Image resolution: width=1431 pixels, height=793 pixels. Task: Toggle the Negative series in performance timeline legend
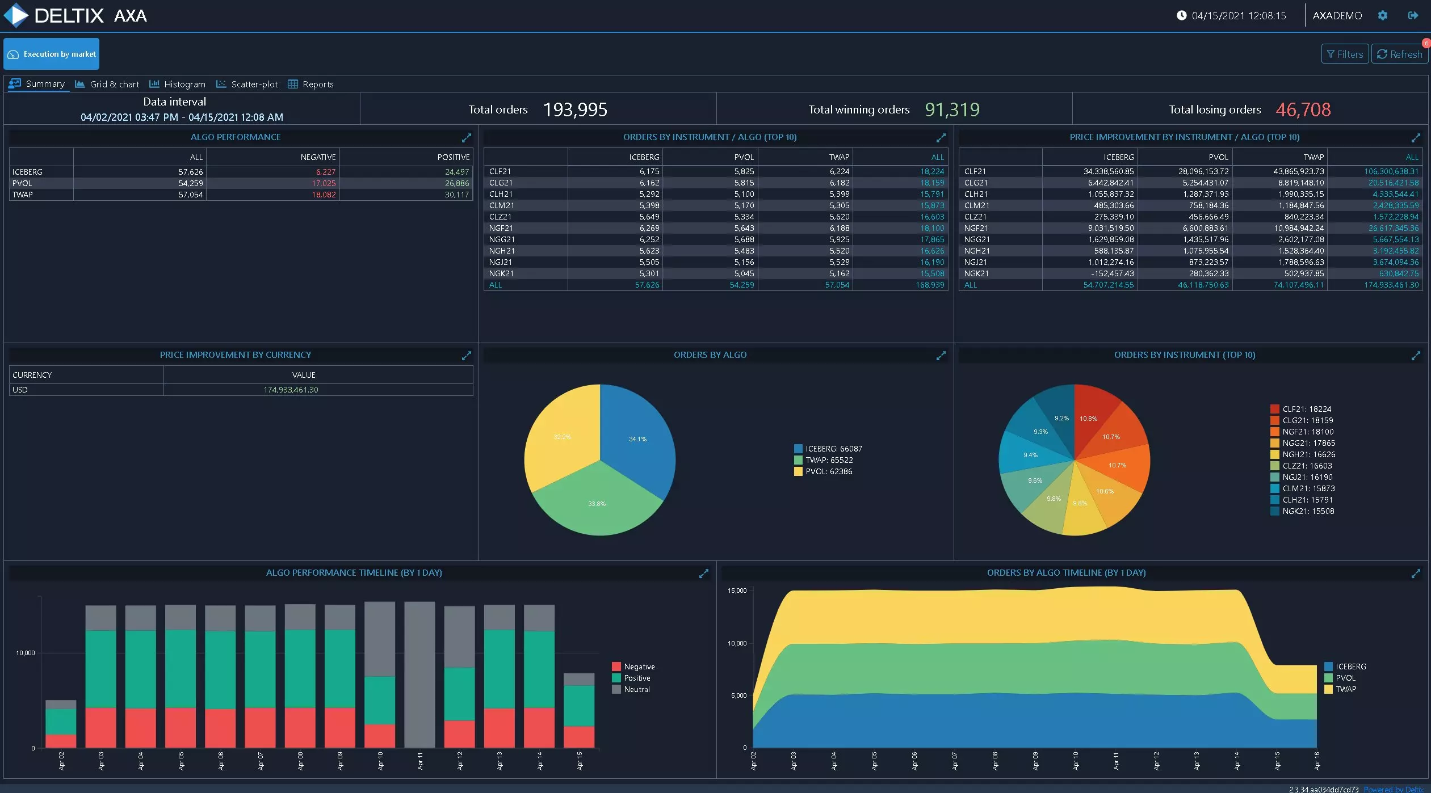click(633, 667)
